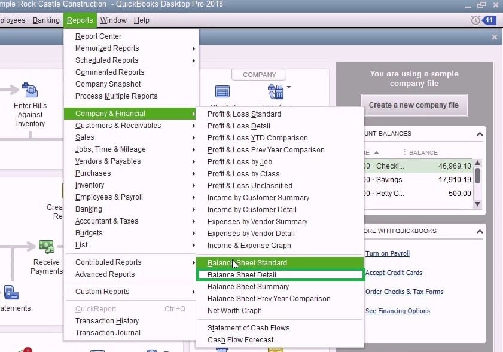Open the Purchases reports submenu
The image size is (503, 352).
pyautogui.click(x=131, y=173)
